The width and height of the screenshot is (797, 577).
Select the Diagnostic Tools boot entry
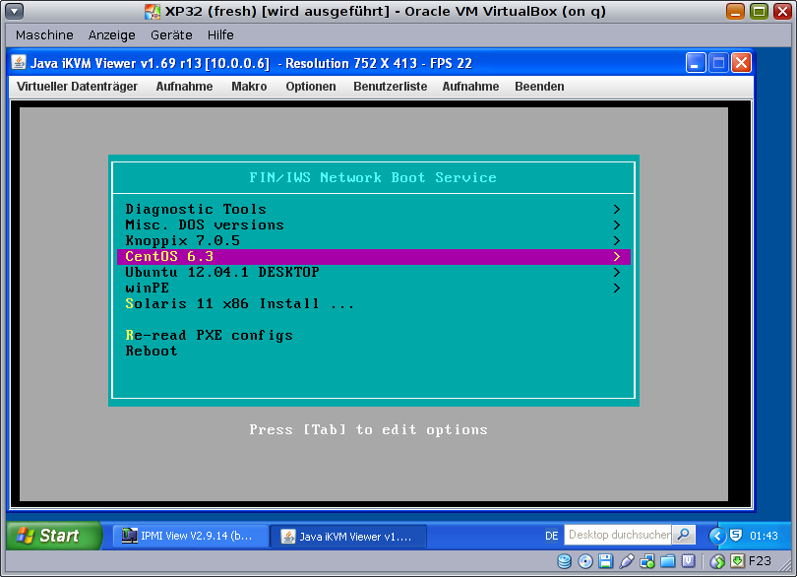374,209
